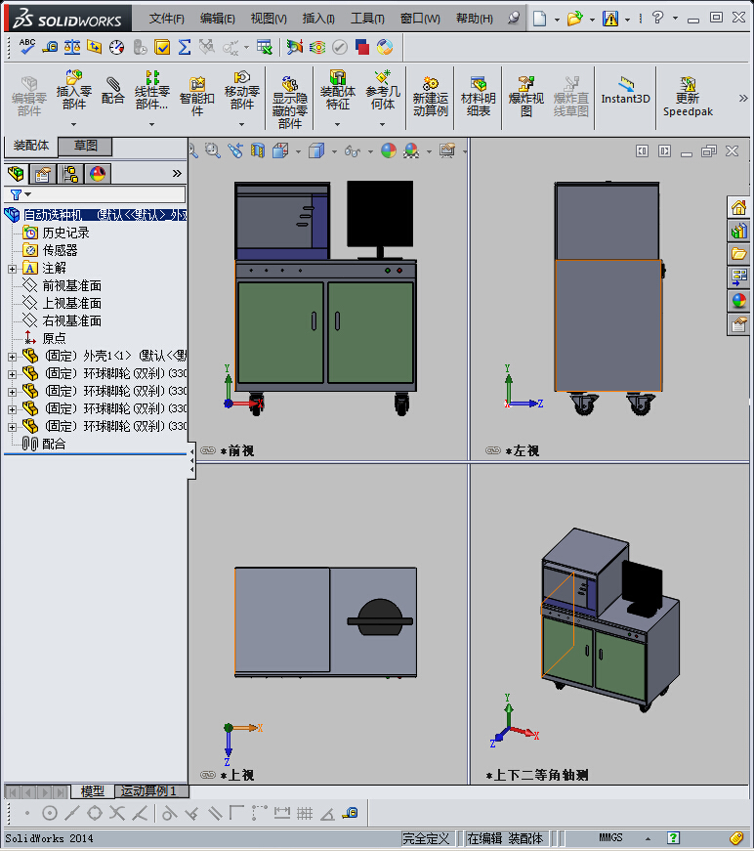Open the ConfigurationManager tab icon
Image resolution: width=754 pixels, height=851 pixels.
[x=70, y=174]
